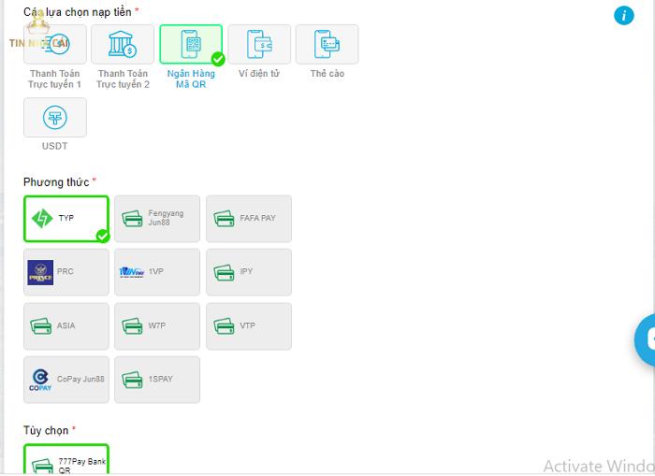The image size is (655, 476).
Task: Pick W7P payment method
Action: 157,326
